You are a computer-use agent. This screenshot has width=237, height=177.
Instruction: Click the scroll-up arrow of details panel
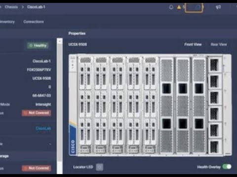click(60, 41)
